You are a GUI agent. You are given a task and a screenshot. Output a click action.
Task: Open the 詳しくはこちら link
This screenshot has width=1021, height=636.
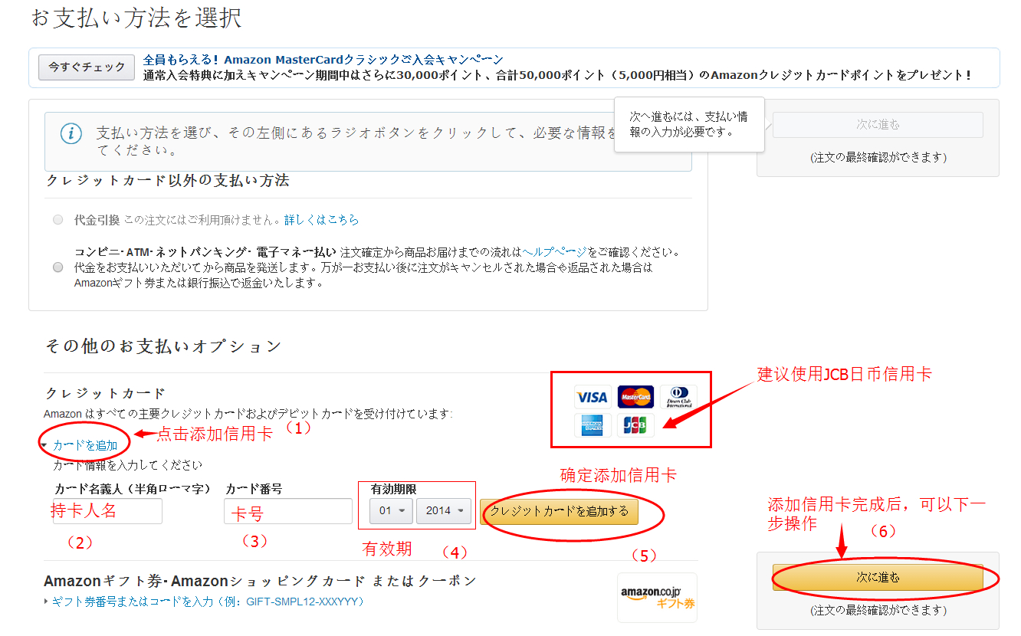pos(321,220)
